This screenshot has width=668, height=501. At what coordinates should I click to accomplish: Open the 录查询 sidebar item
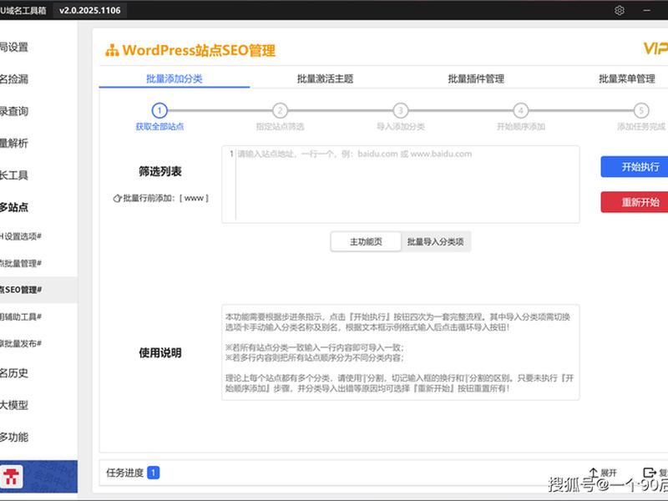click(14, 111)
